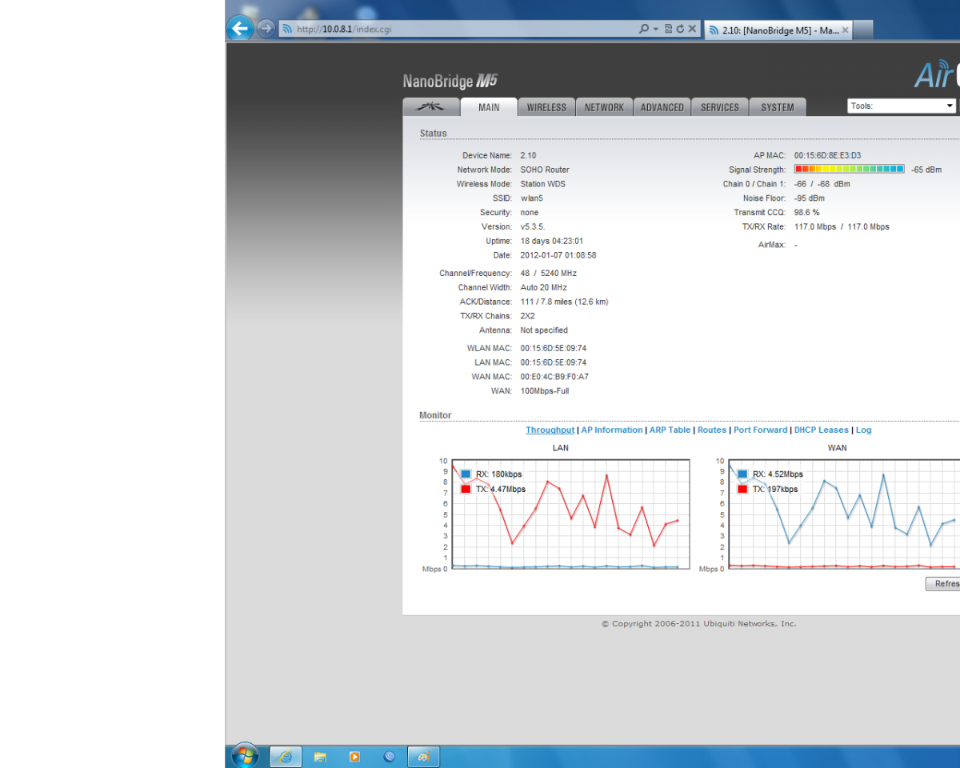Go to the SYSTEM tab
960x768 pixels.
[778, 107]
